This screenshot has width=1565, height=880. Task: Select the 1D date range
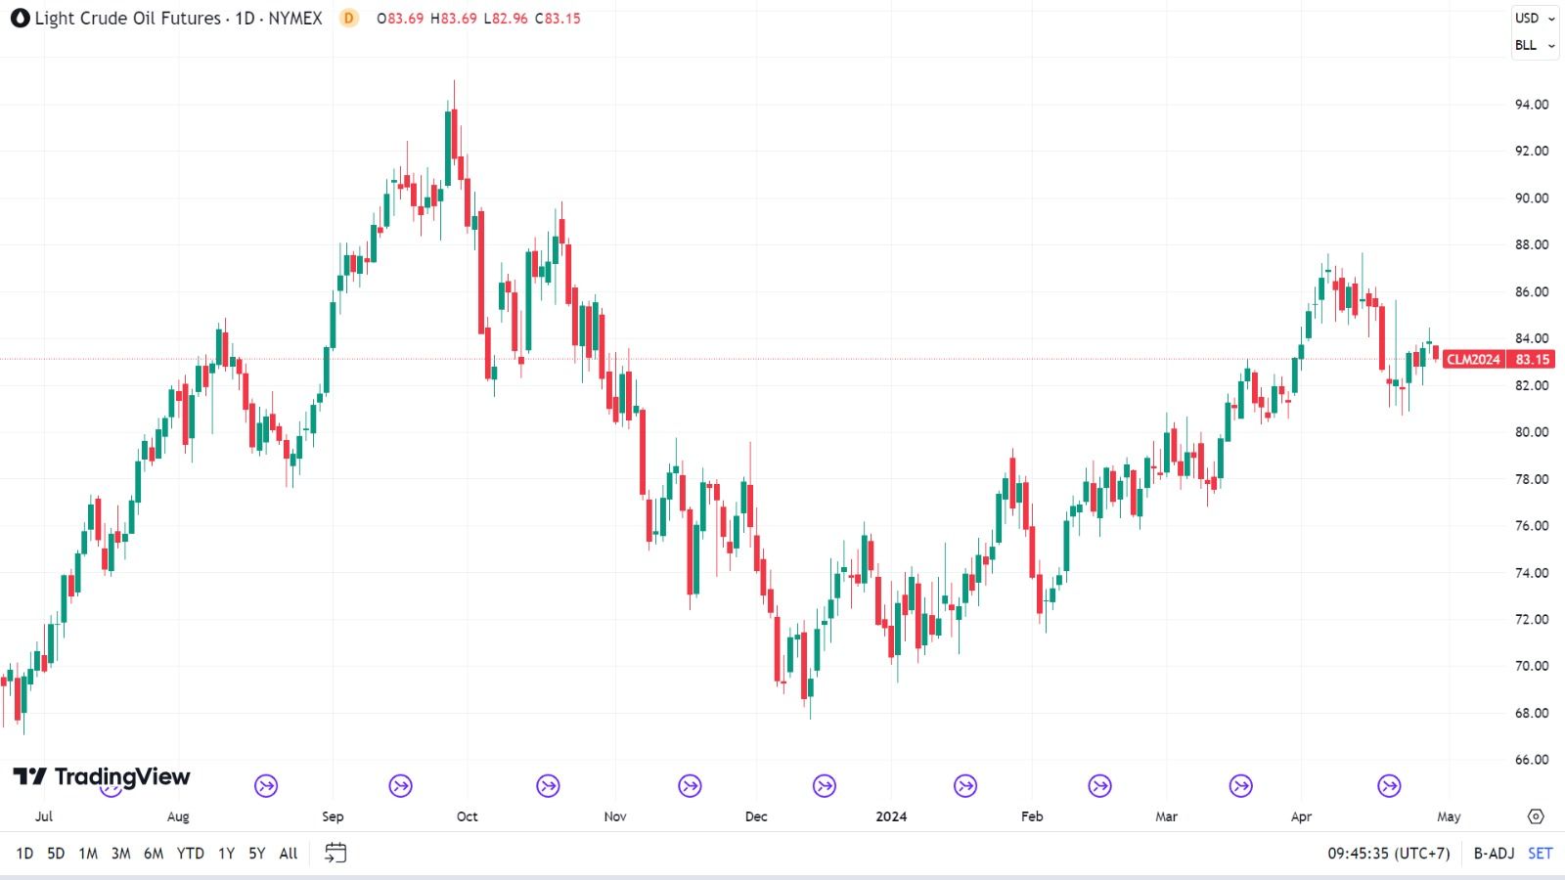(24, 854)
